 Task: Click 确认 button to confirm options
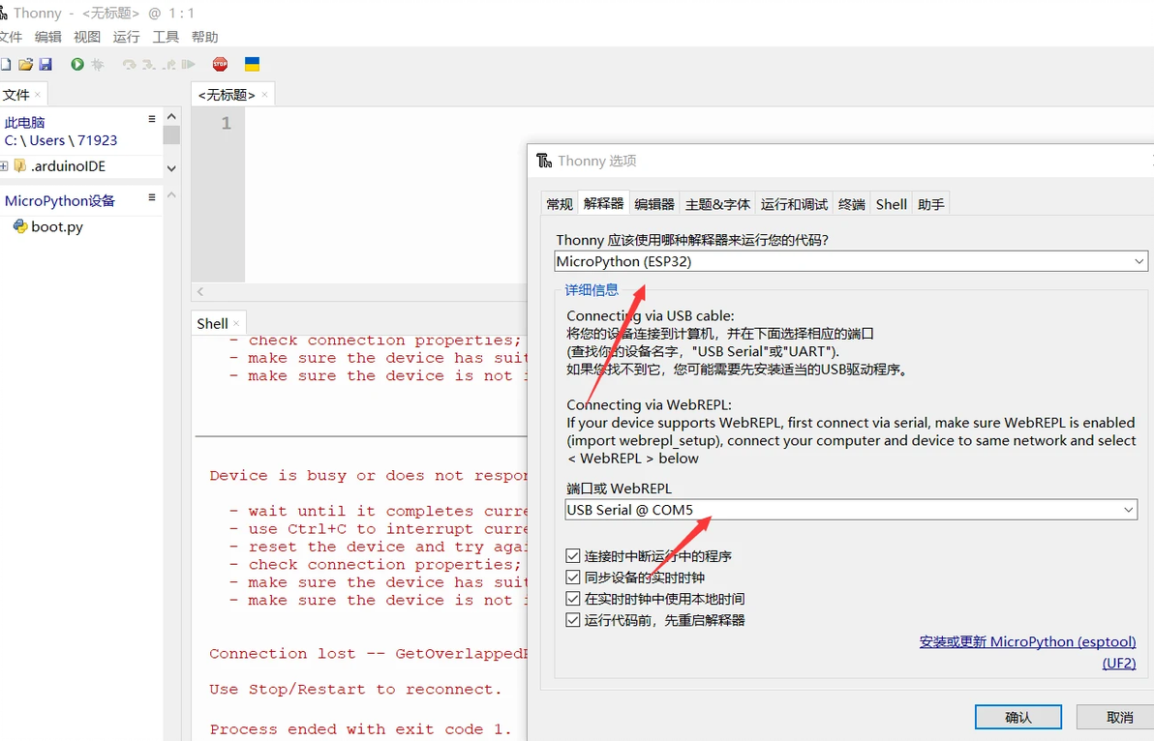click(x=1018, y=717)
